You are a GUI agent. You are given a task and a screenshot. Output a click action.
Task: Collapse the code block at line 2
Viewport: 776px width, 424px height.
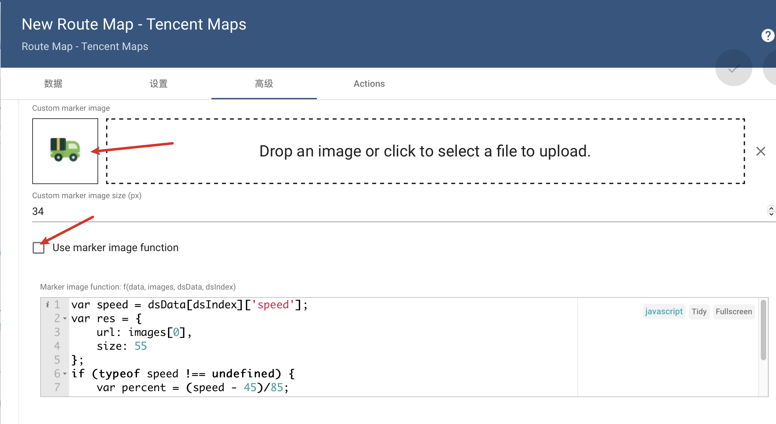tap(65, 318)
